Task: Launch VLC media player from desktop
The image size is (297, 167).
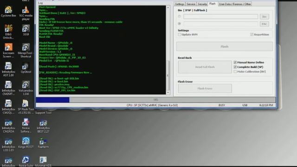Action: coord(26,13)
